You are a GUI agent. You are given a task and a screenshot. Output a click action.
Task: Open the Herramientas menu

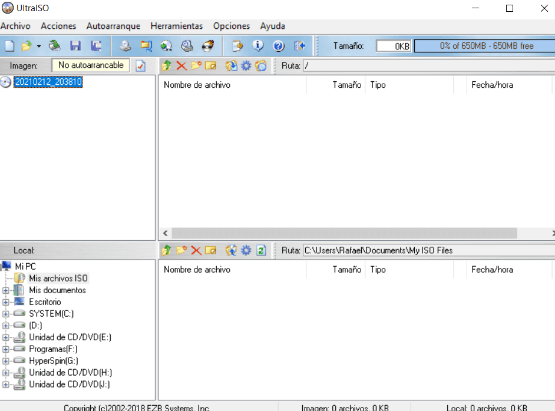pyautogui.click(x=177, y=26)
